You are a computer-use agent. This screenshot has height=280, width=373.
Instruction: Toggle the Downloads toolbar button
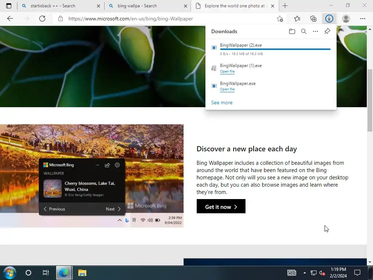pos(329,19)
